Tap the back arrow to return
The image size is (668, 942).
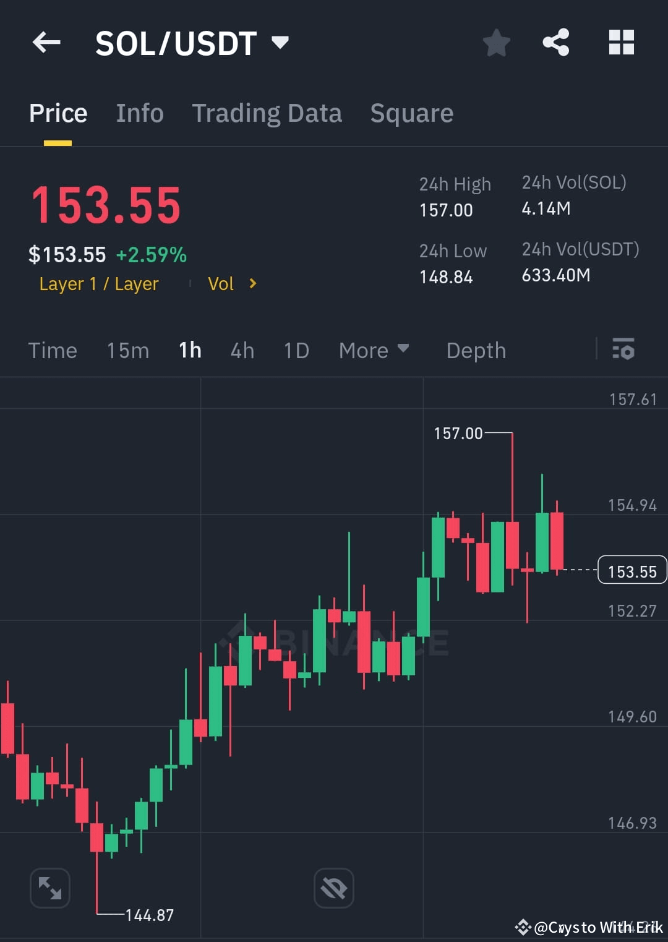pos(46,42)
